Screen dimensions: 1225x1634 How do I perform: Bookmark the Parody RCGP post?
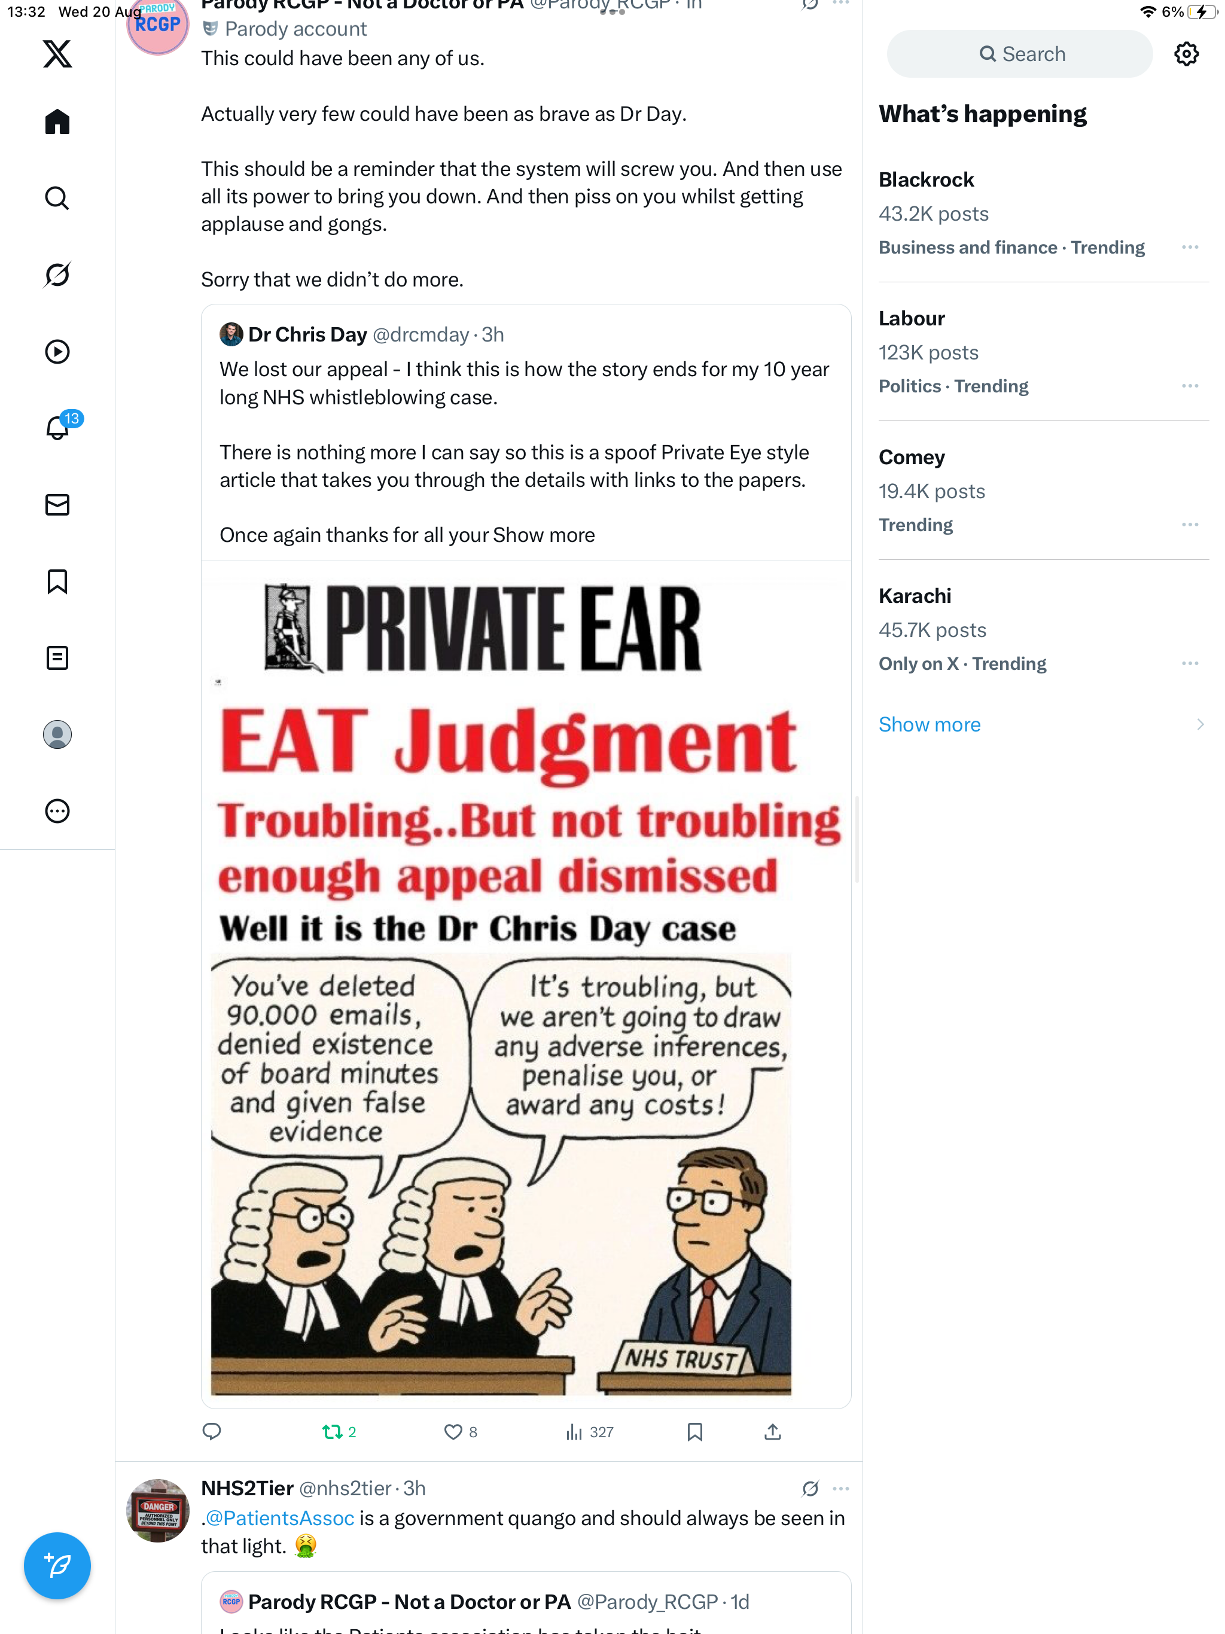[x=694, y=1432]
